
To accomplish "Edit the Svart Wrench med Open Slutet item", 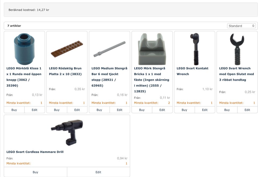I will [x=247, y=110].
